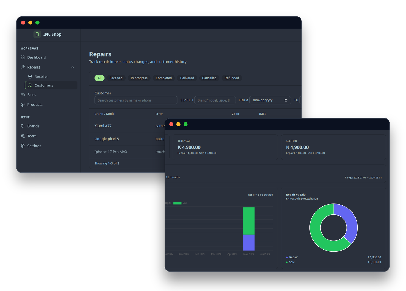Click K 3,100.00 Sale value in legend

tap(374, 262)
